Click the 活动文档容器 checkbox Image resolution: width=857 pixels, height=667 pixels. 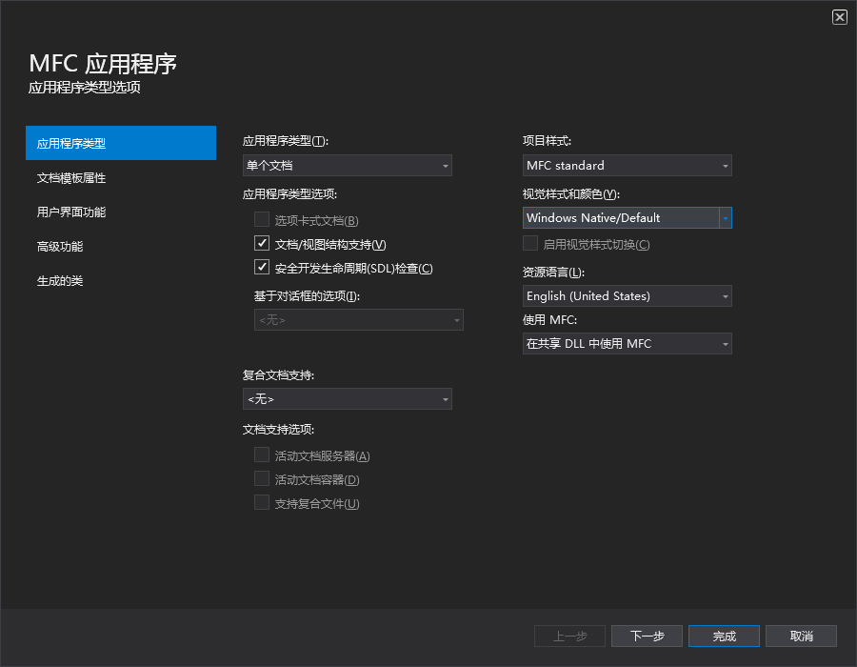click(262, 479)
